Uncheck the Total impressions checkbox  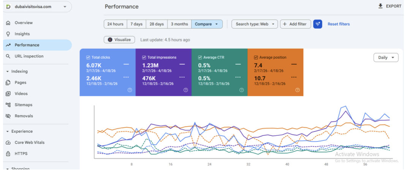(x=144, y=58)
